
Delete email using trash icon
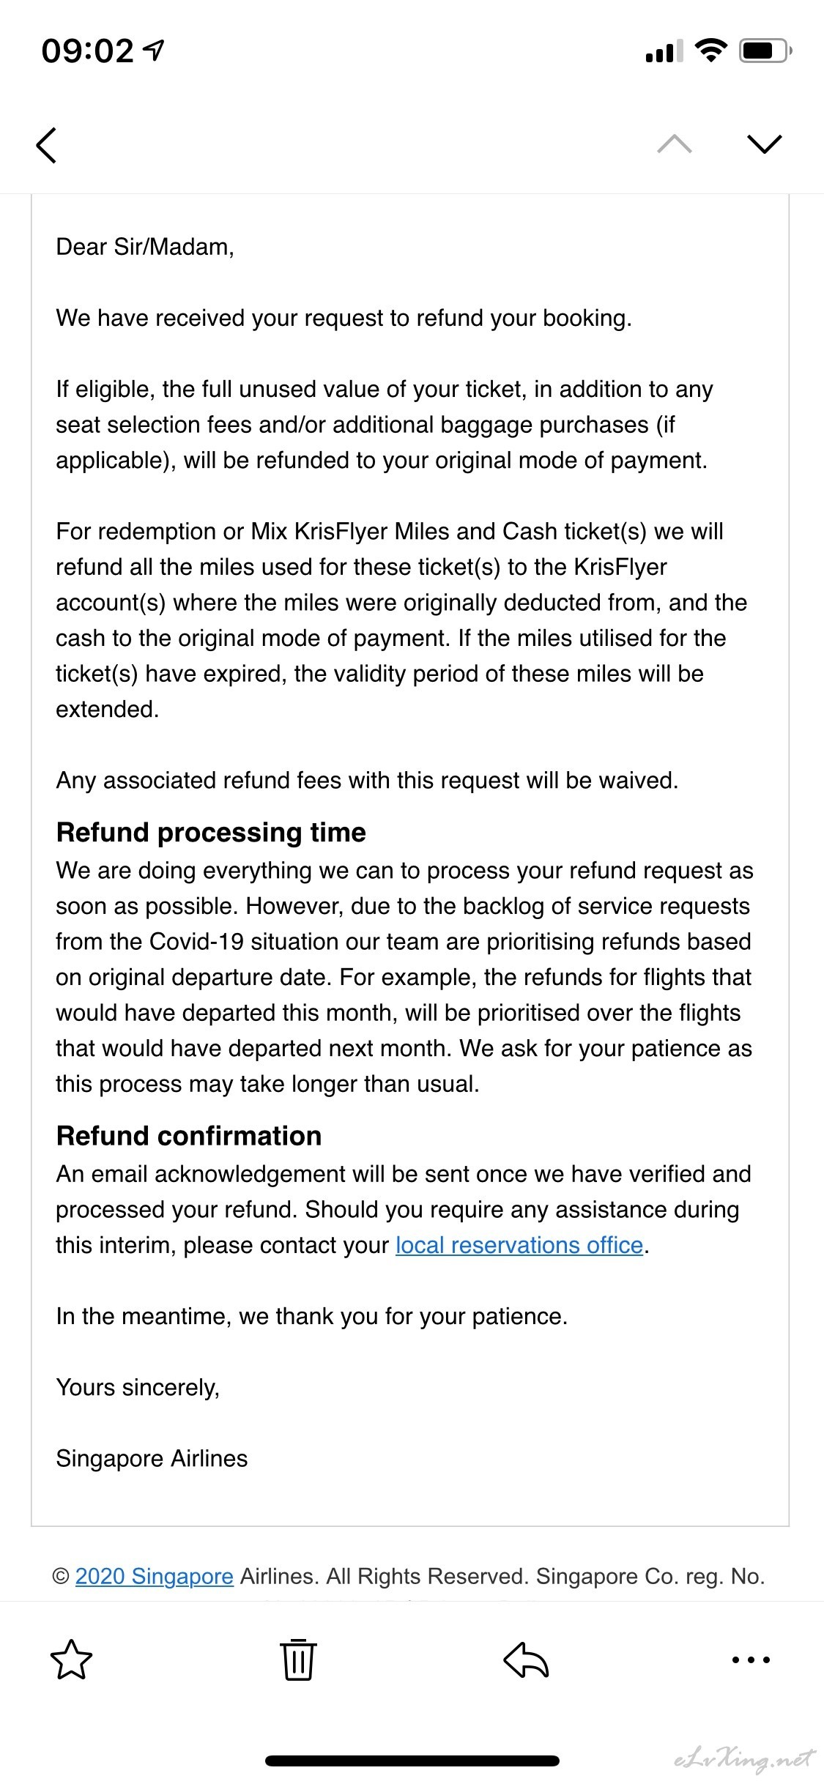pos(298,1660)
